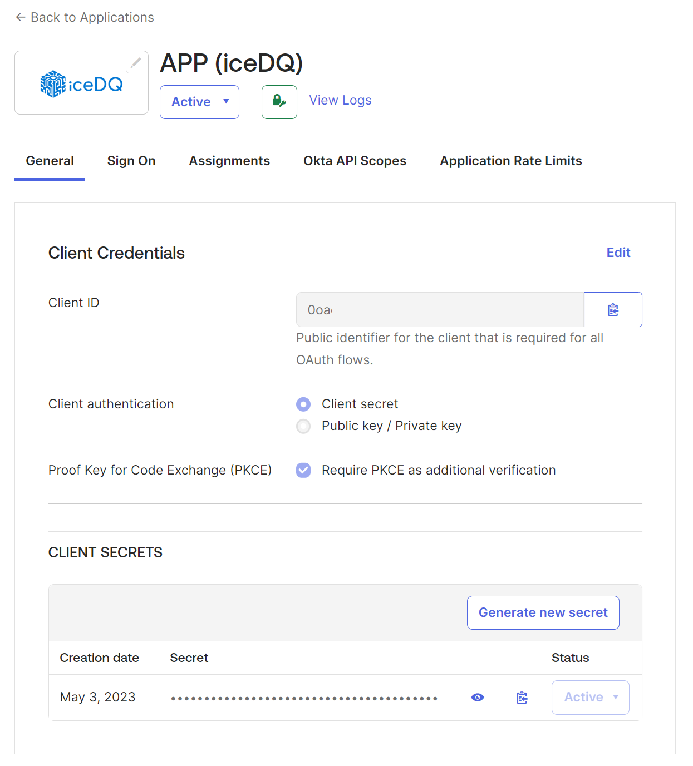Click the back arrow to Applications
The image size is (693, 766).
coord(21,17)
